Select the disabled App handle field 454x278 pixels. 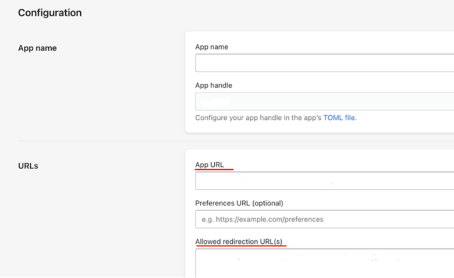(x=325, y=101)
